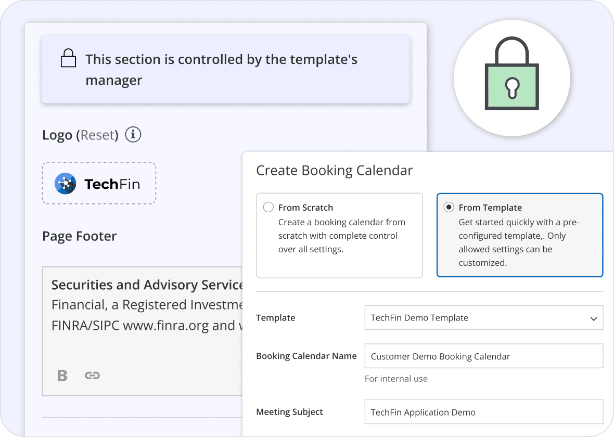Click the 'Securities and Advisory Service' footer text
This screenshot has height=437, width=614.
(x=147, y=285)
